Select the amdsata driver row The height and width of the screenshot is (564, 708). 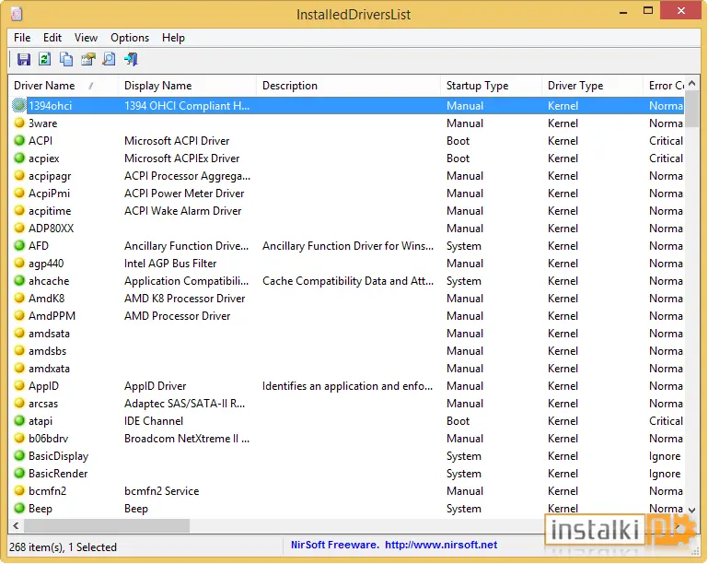pos(346,333)
